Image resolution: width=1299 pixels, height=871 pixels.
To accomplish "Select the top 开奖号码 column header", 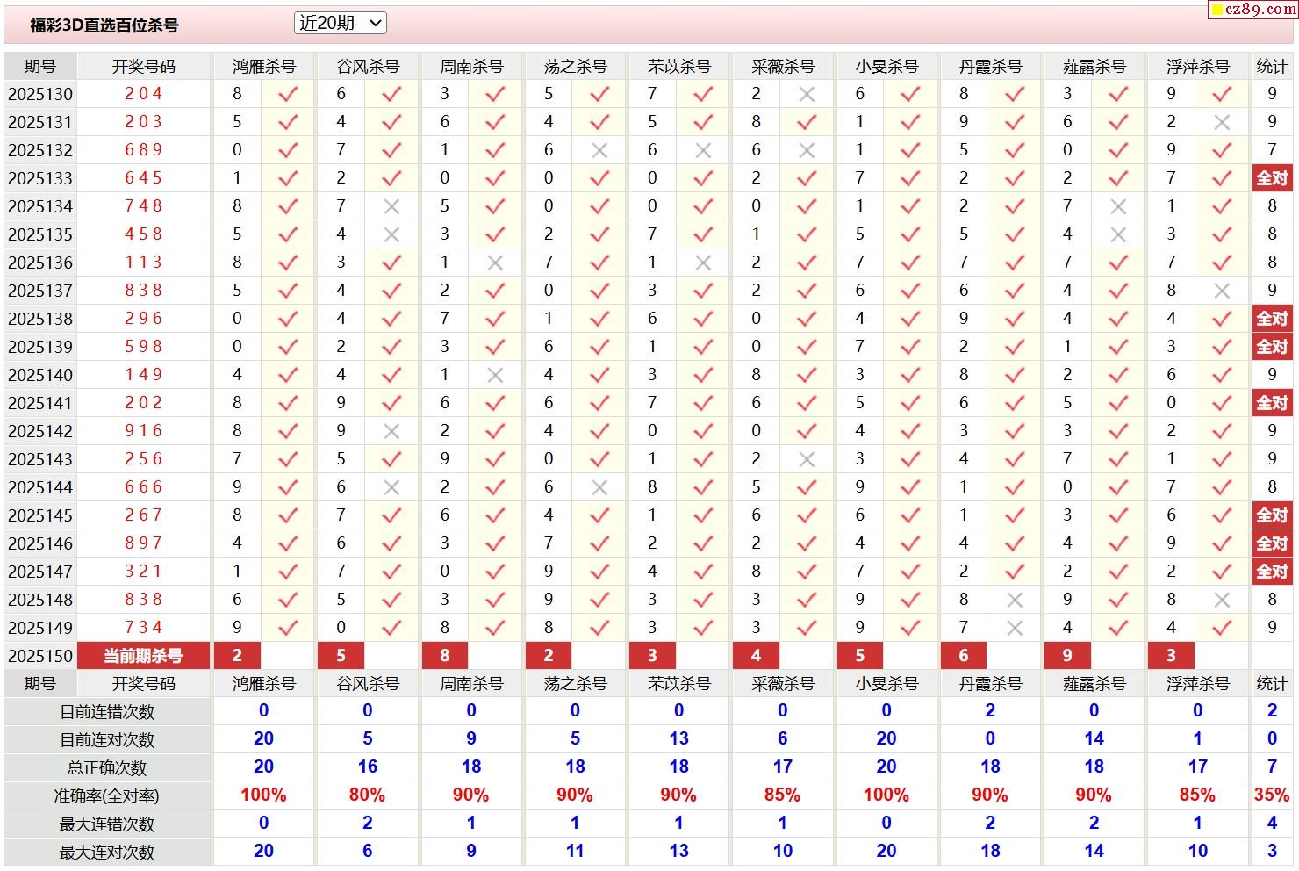I will pyautogui.click(x=143, y=67).
